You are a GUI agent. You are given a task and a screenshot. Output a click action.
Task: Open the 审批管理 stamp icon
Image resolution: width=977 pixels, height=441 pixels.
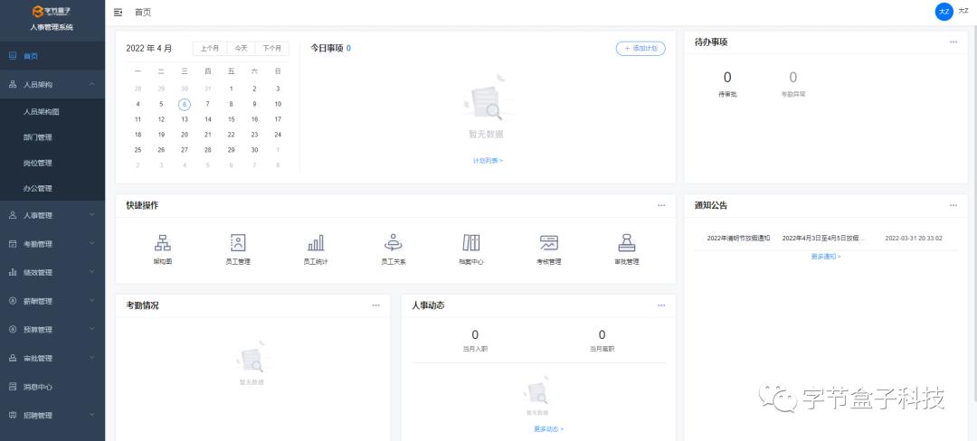[x=626, y=242]
